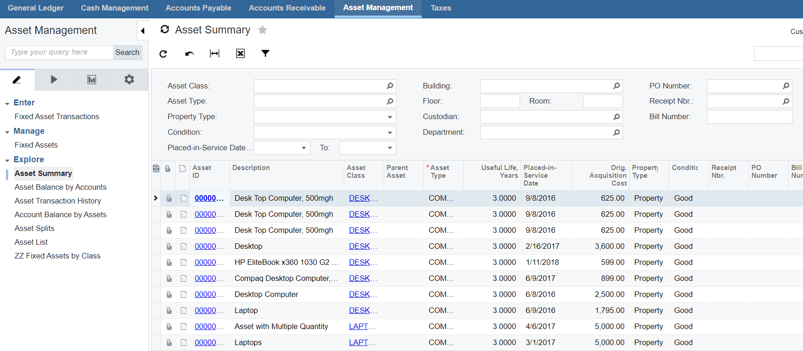Click the magnifier in the Asset Class field
This screenshot has width=803, height=351.
[x=390, y=86]
